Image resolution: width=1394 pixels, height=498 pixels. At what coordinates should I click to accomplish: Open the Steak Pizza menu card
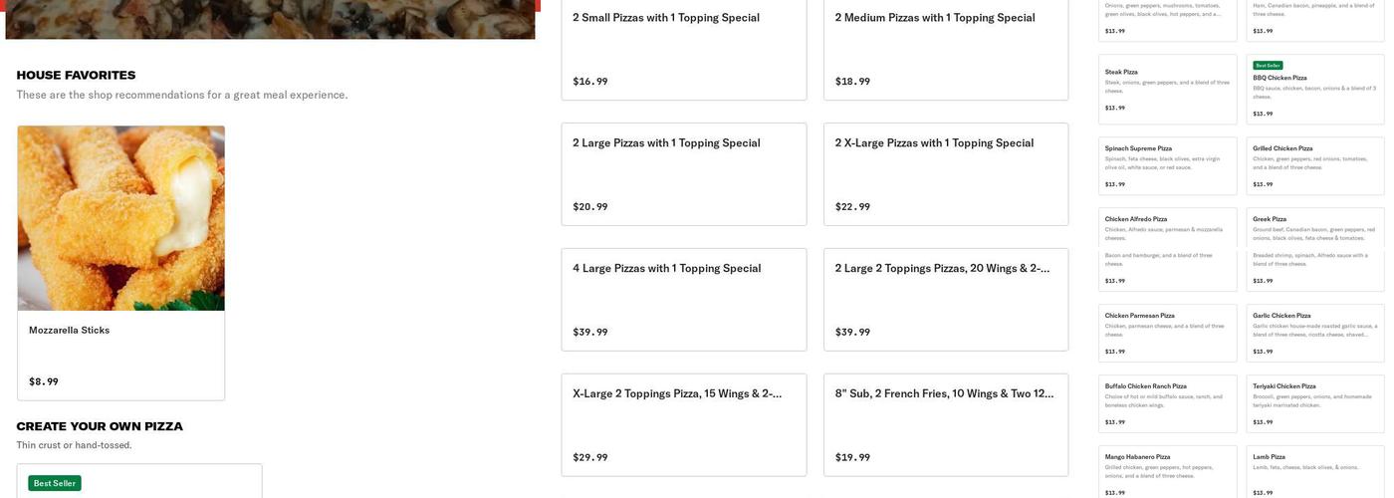click(x=1167, y=89)
